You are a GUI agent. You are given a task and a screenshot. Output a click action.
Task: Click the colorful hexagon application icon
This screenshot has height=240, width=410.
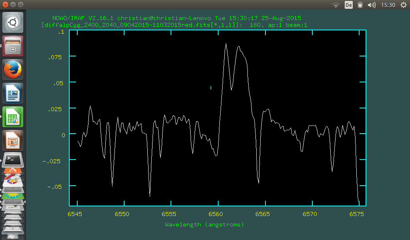12,181
